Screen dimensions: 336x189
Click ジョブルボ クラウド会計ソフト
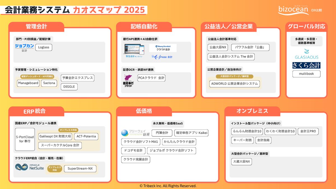coord(171,151)
